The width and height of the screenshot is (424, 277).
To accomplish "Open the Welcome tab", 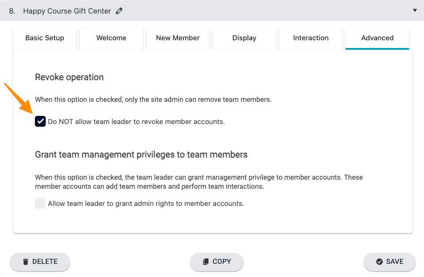I will 111,38.
